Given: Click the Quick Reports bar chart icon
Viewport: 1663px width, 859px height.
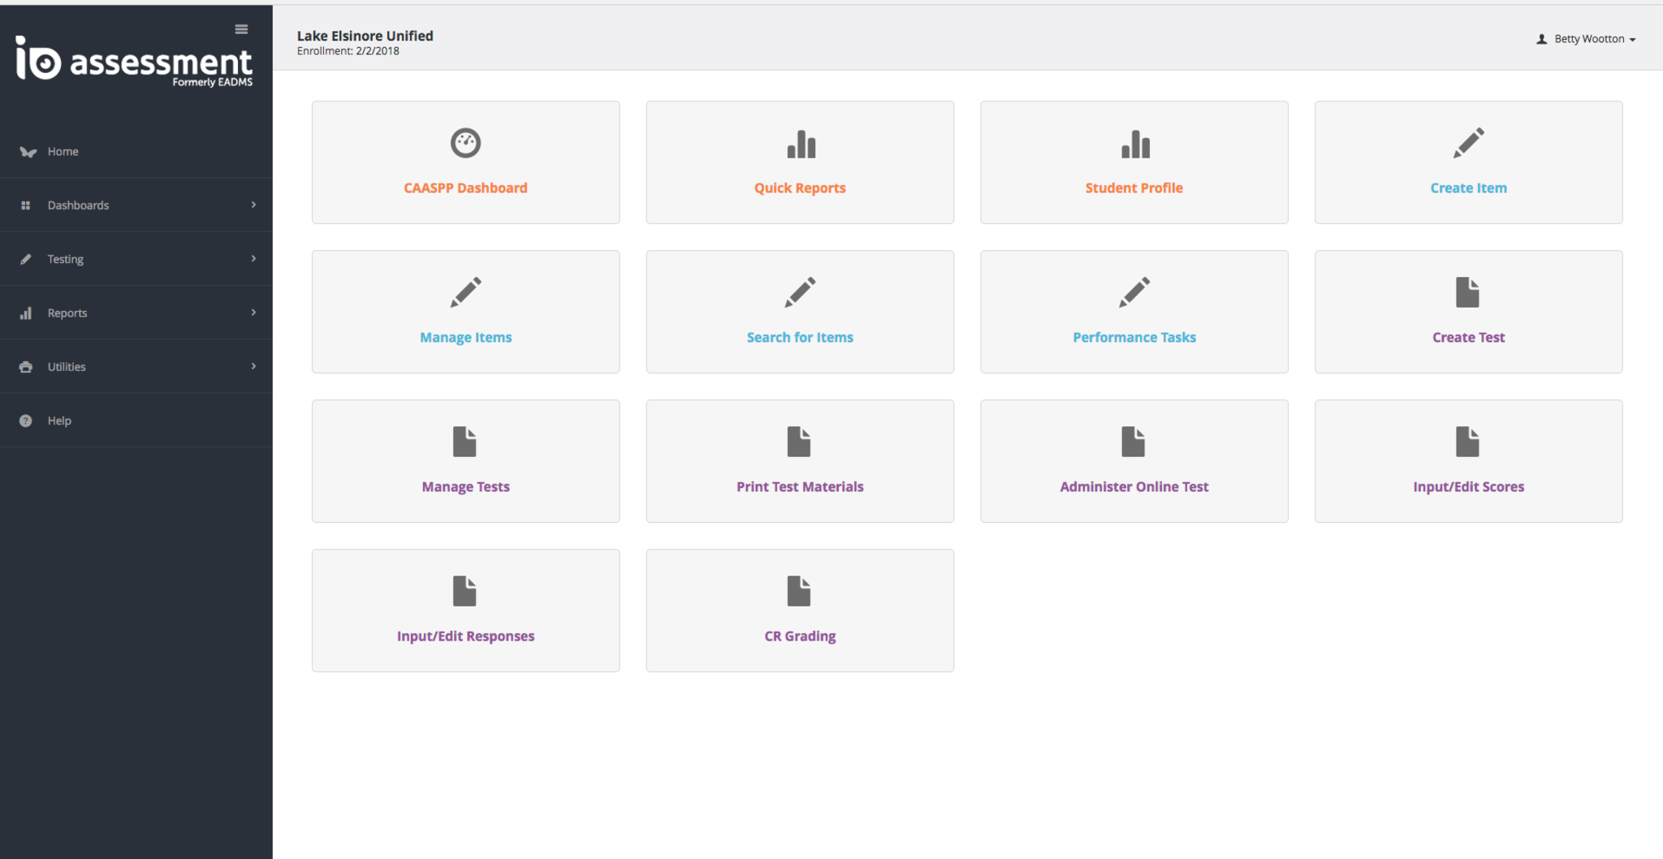Looking at the screenshot, I should pyautogui.click(x=801, y=145).
